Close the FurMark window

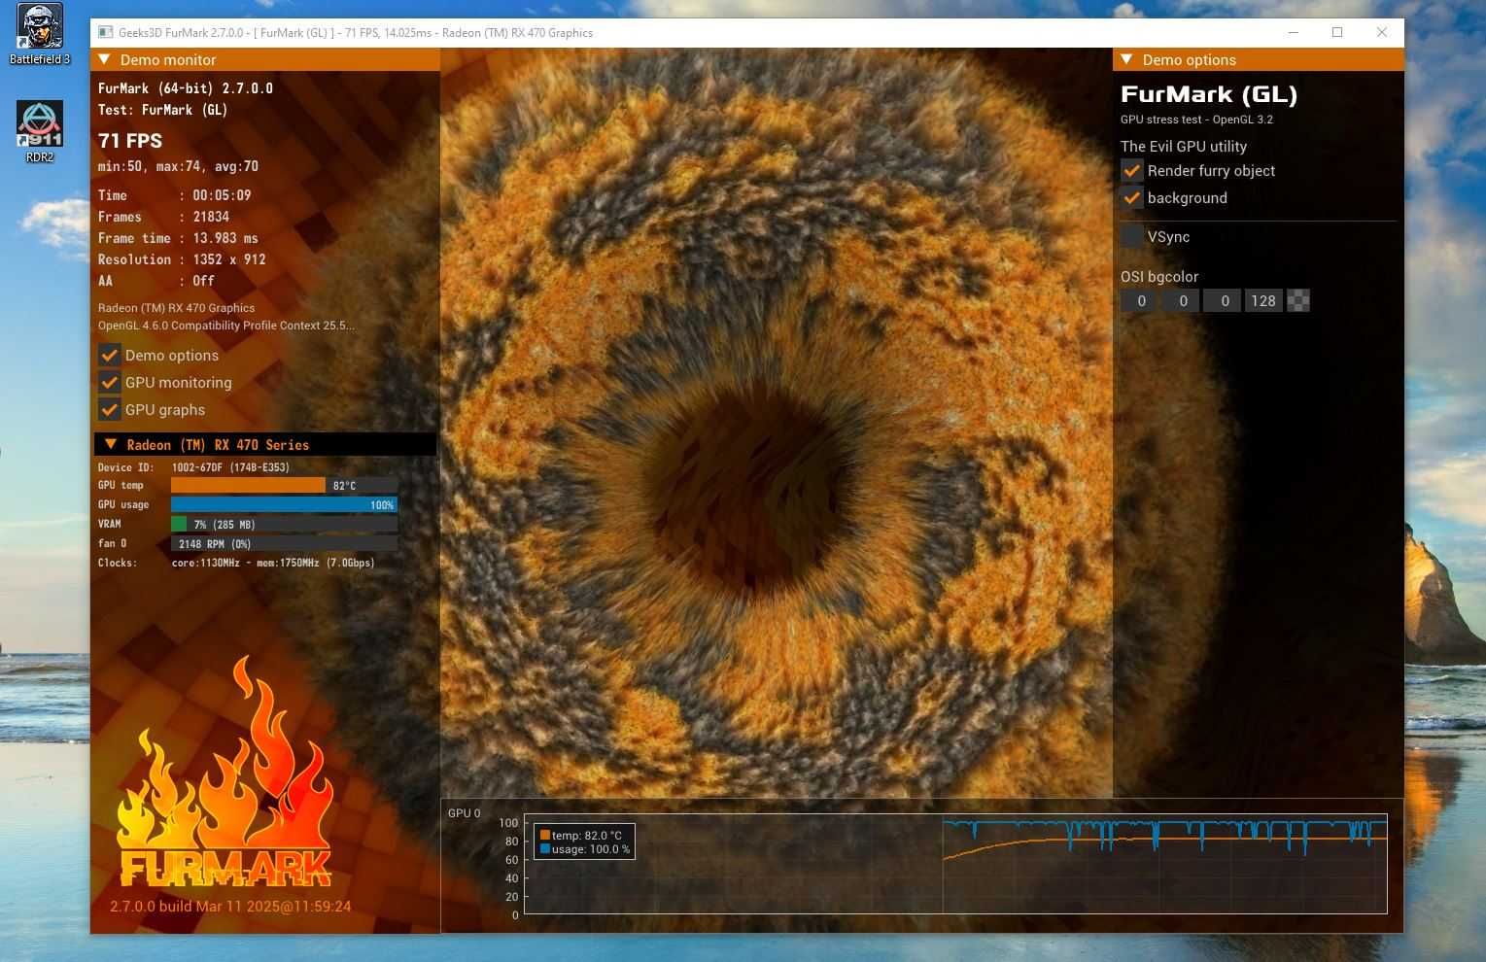pyautogui.click(x=1382, y=32)
